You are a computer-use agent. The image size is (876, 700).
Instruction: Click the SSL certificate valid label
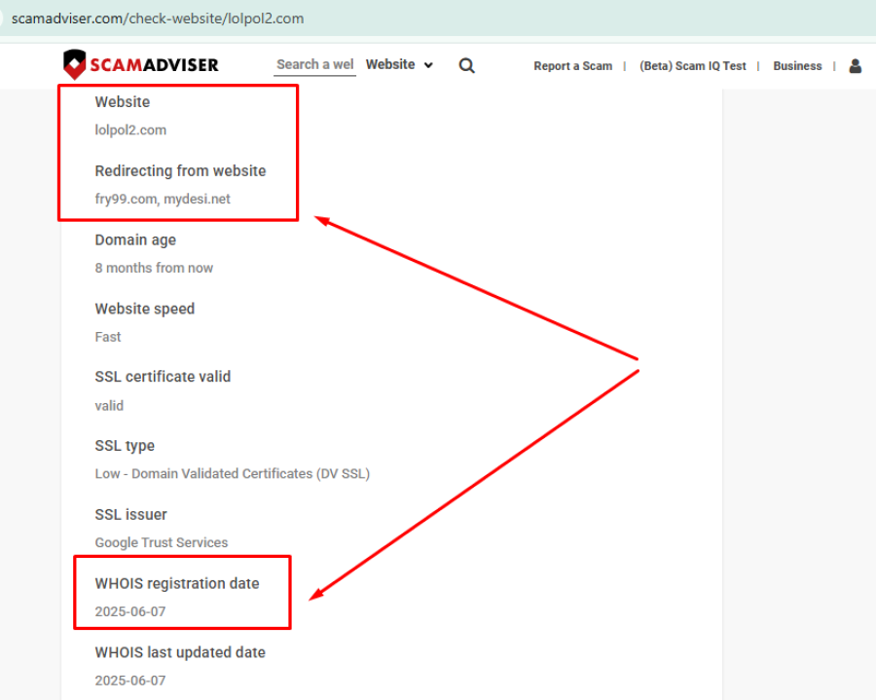click(163, 377)
